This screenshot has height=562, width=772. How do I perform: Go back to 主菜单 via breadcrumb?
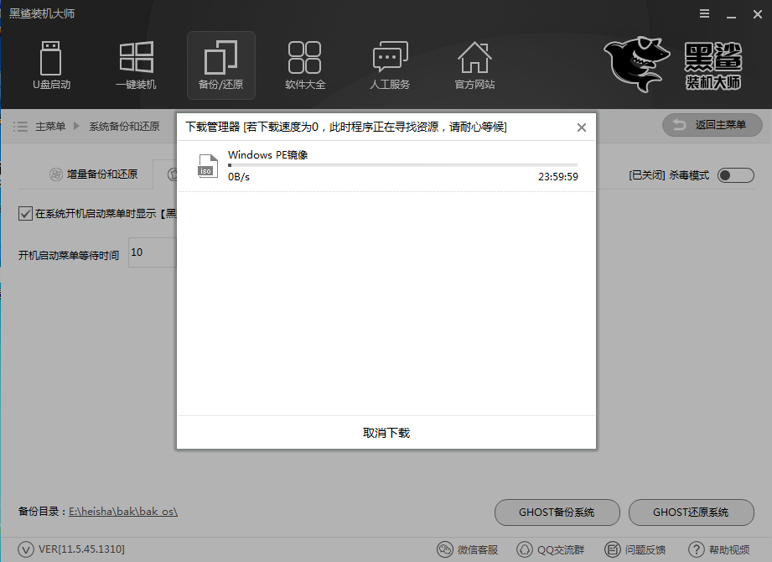click(50, 125)
